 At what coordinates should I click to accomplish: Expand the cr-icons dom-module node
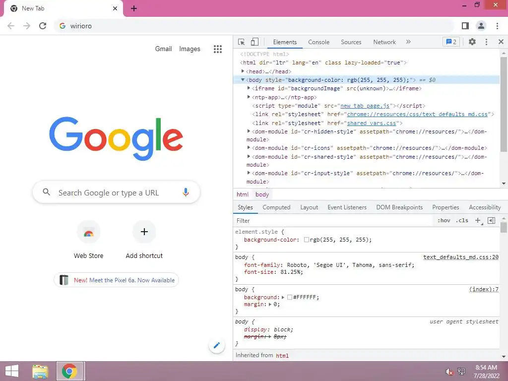tap(249, 147)
